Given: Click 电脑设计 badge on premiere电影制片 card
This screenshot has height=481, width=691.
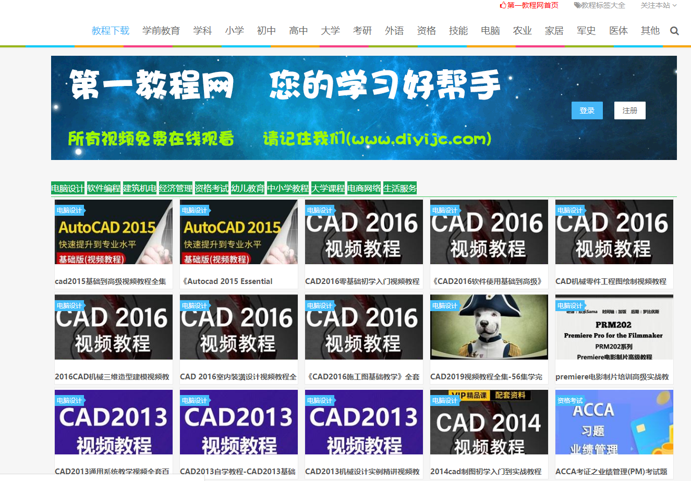Looking at the screenshot, I should [571, 306].
